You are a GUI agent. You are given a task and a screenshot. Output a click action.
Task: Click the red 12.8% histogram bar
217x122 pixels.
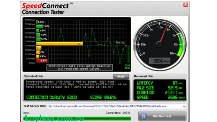(42, 61)
